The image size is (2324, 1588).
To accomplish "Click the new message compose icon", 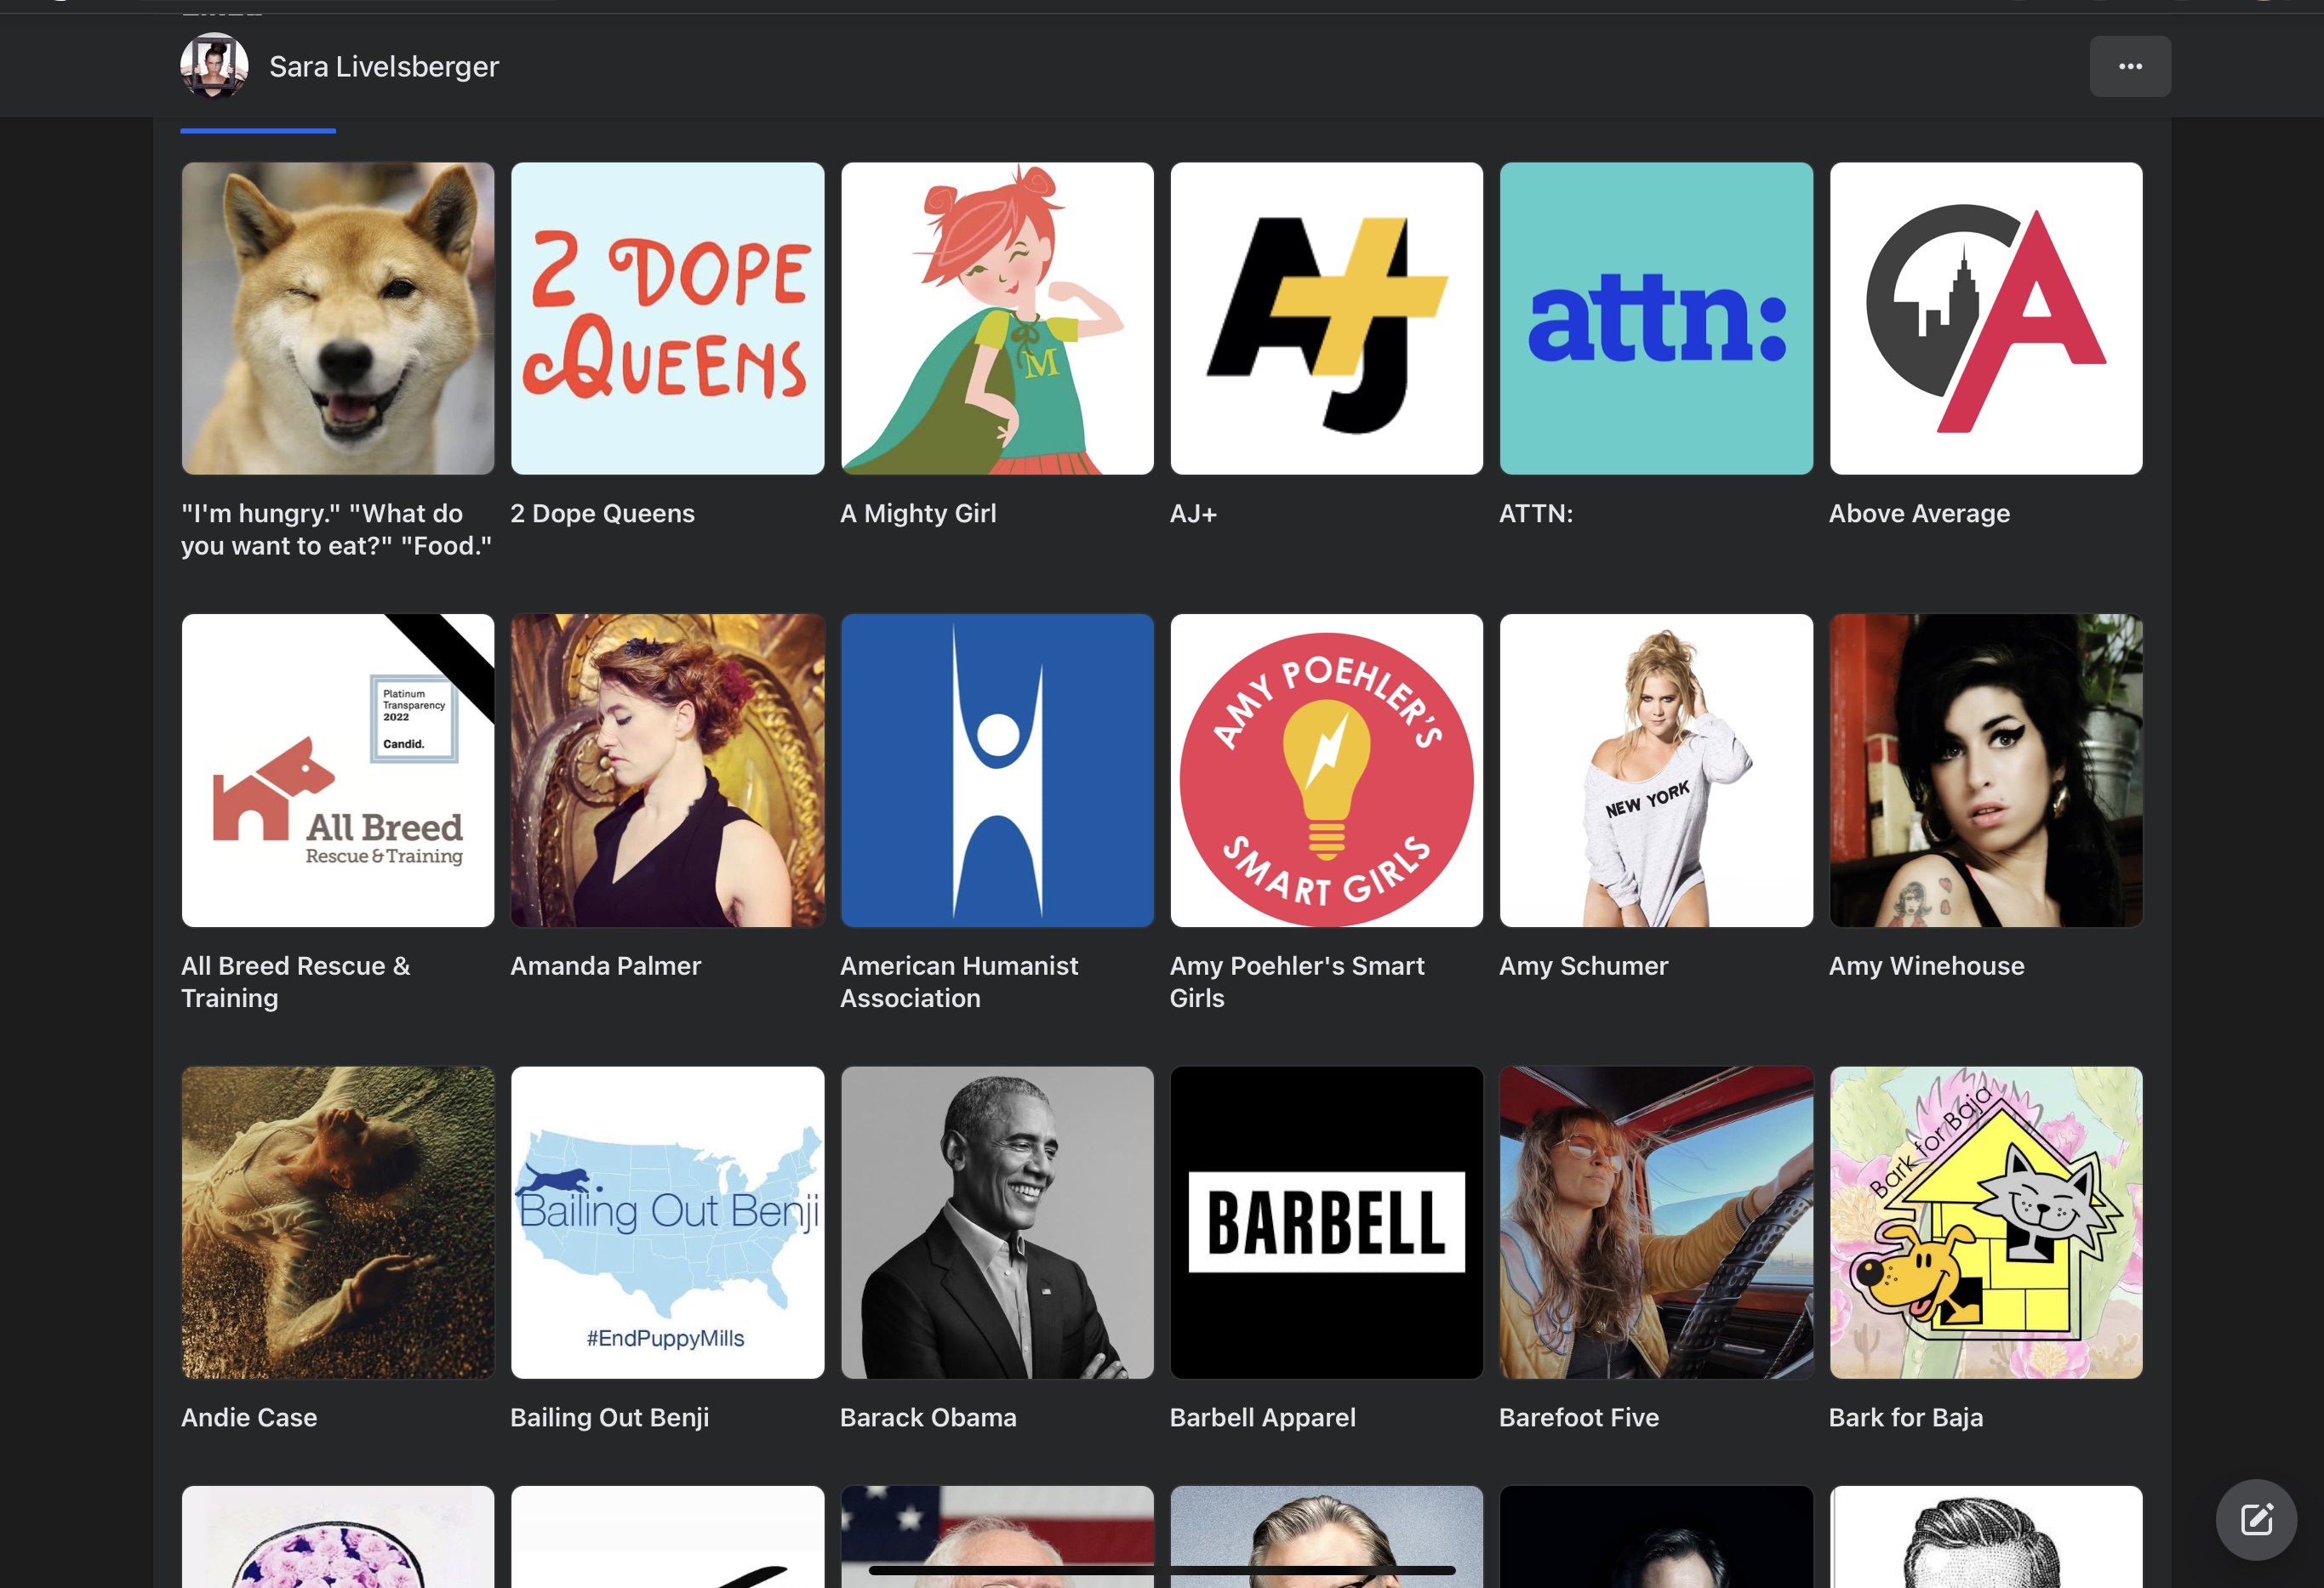I will pyautogui.click(x=2256, y=1519).
